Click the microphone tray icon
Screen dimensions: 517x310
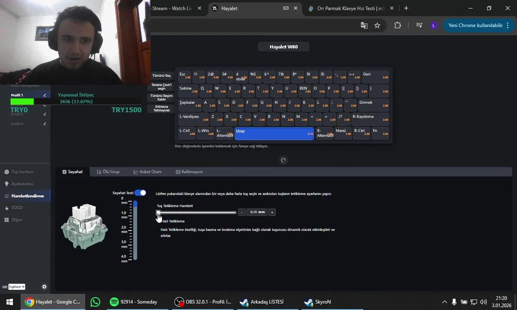point(454,302)
